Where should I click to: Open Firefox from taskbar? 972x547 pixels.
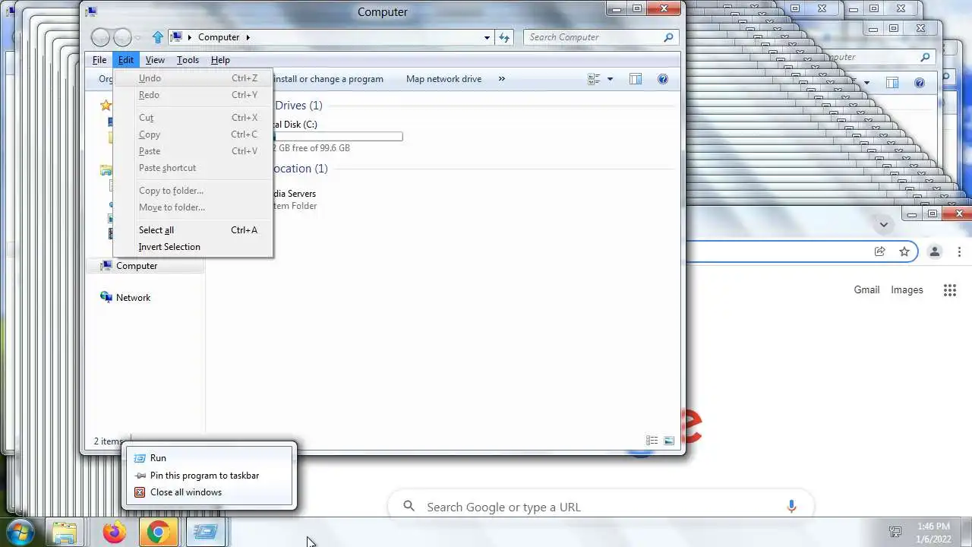tap(114, 533)
